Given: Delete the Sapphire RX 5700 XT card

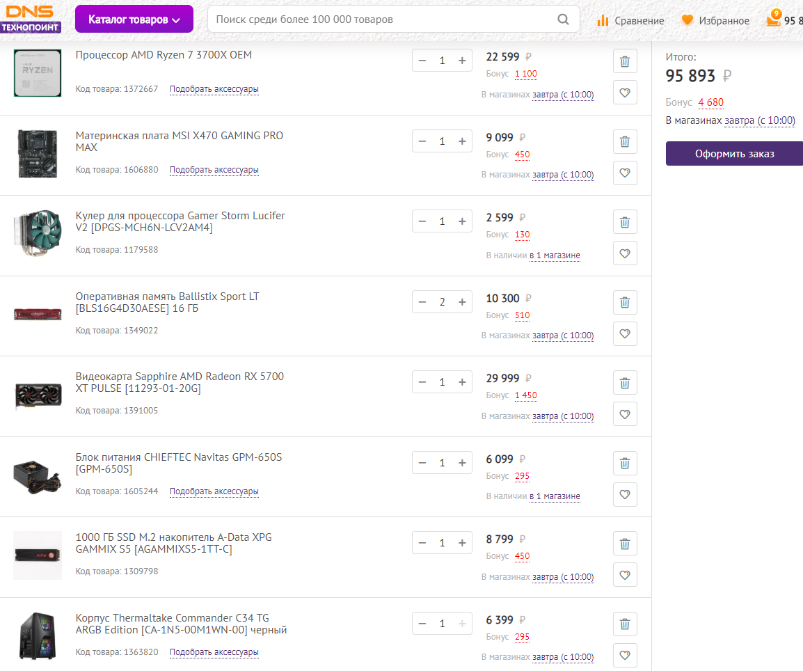Looking at the screenshot, I should (x=625, y=383).
